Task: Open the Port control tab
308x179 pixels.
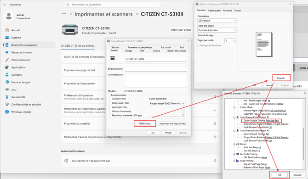Action: click(x=165, y=47)
